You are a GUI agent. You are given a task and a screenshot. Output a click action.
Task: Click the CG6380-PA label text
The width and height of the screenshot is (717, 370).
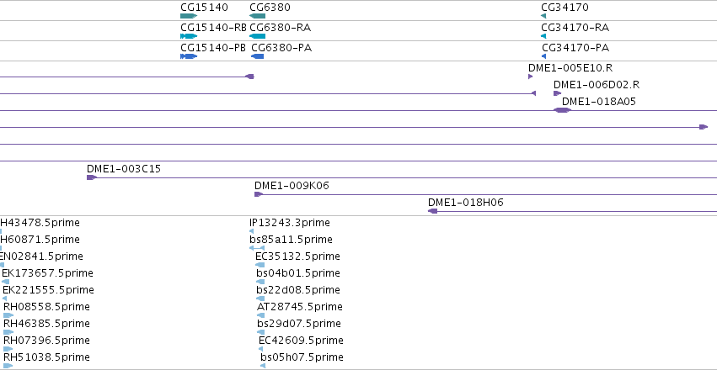tap(281, 48)
